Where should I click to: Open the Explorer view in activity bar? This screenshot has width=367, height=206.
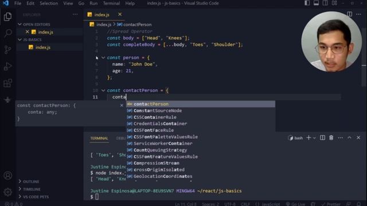click(7, 17)
